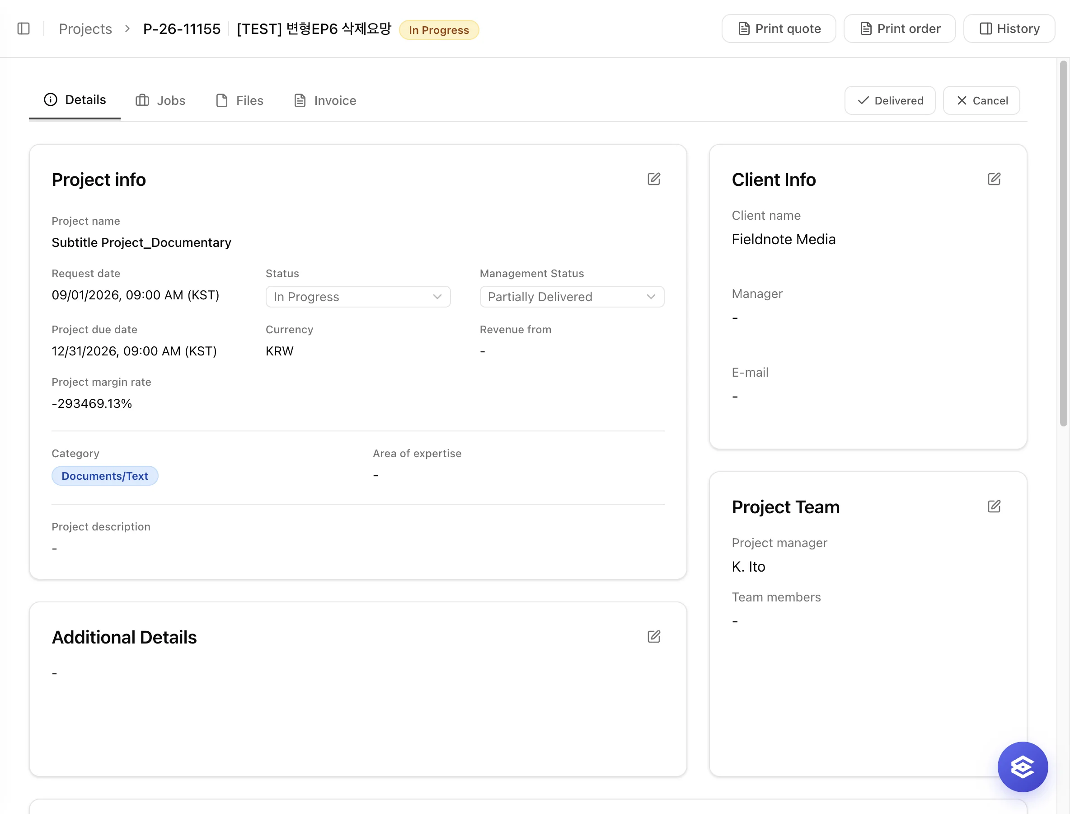Switch to the Files tab

pos(239,100)
